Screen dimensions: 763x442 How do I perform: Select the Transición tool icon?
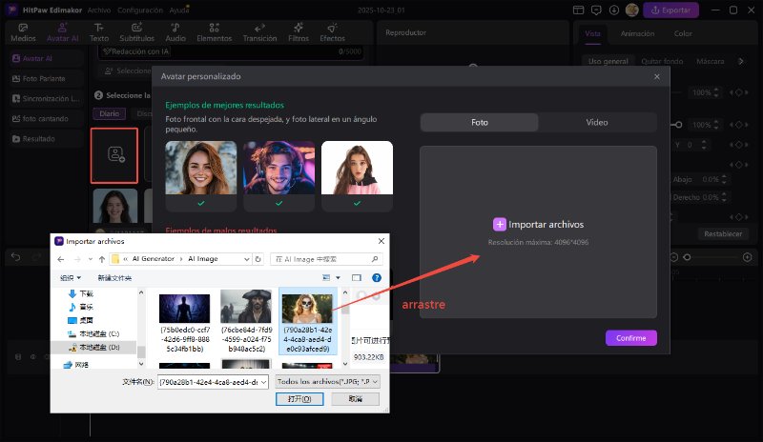pos(259,33)
